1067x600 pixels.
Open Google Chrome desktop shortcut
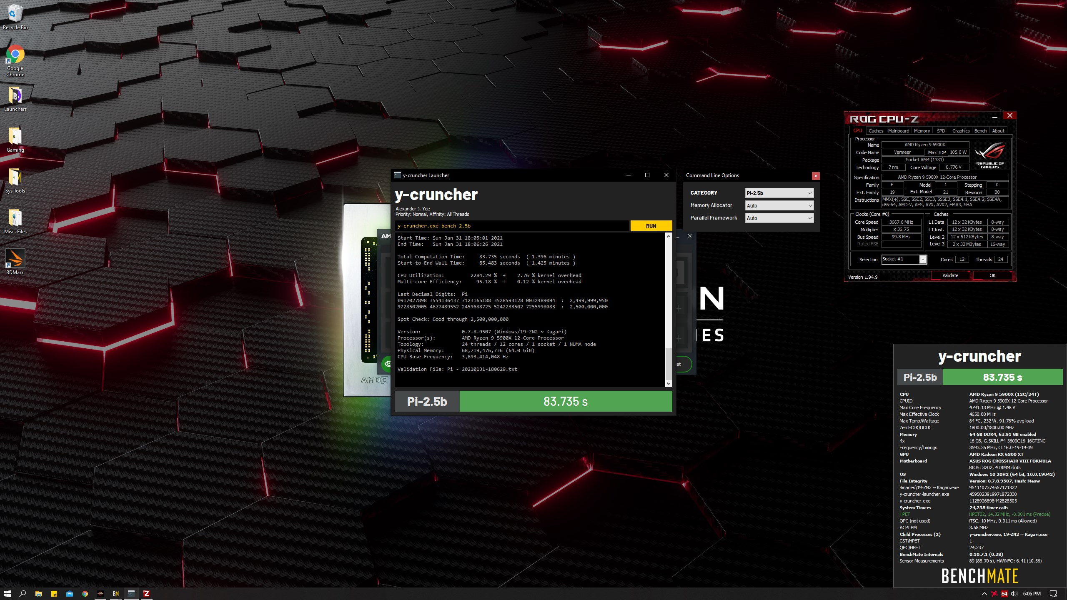[15, 61]
